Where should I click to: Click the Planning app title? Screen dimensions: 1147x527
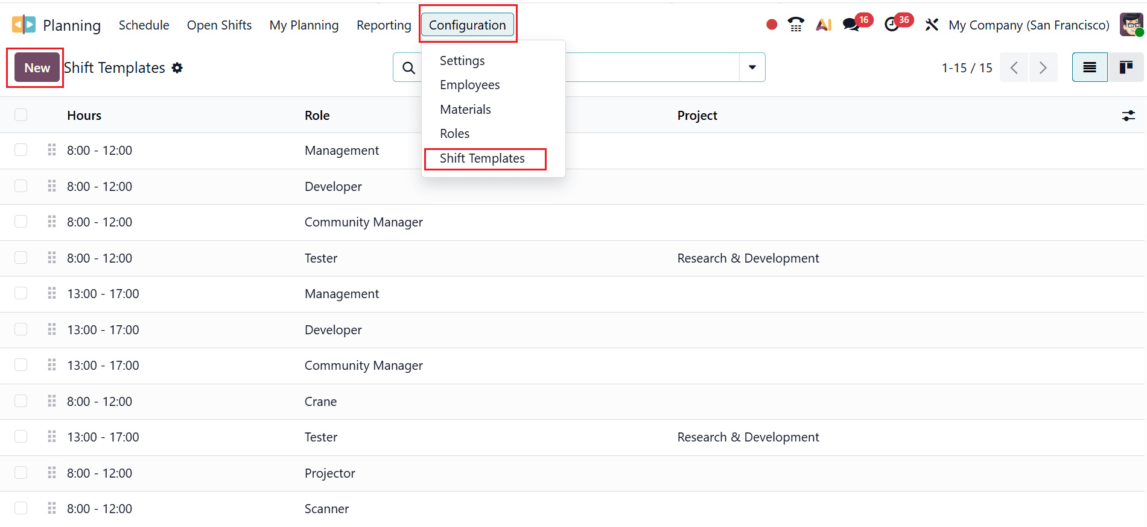click(72, 25)
